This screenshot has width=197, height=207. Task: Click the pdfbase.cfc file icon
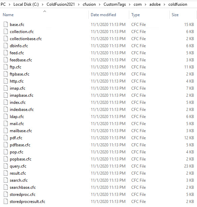[6, 145]
